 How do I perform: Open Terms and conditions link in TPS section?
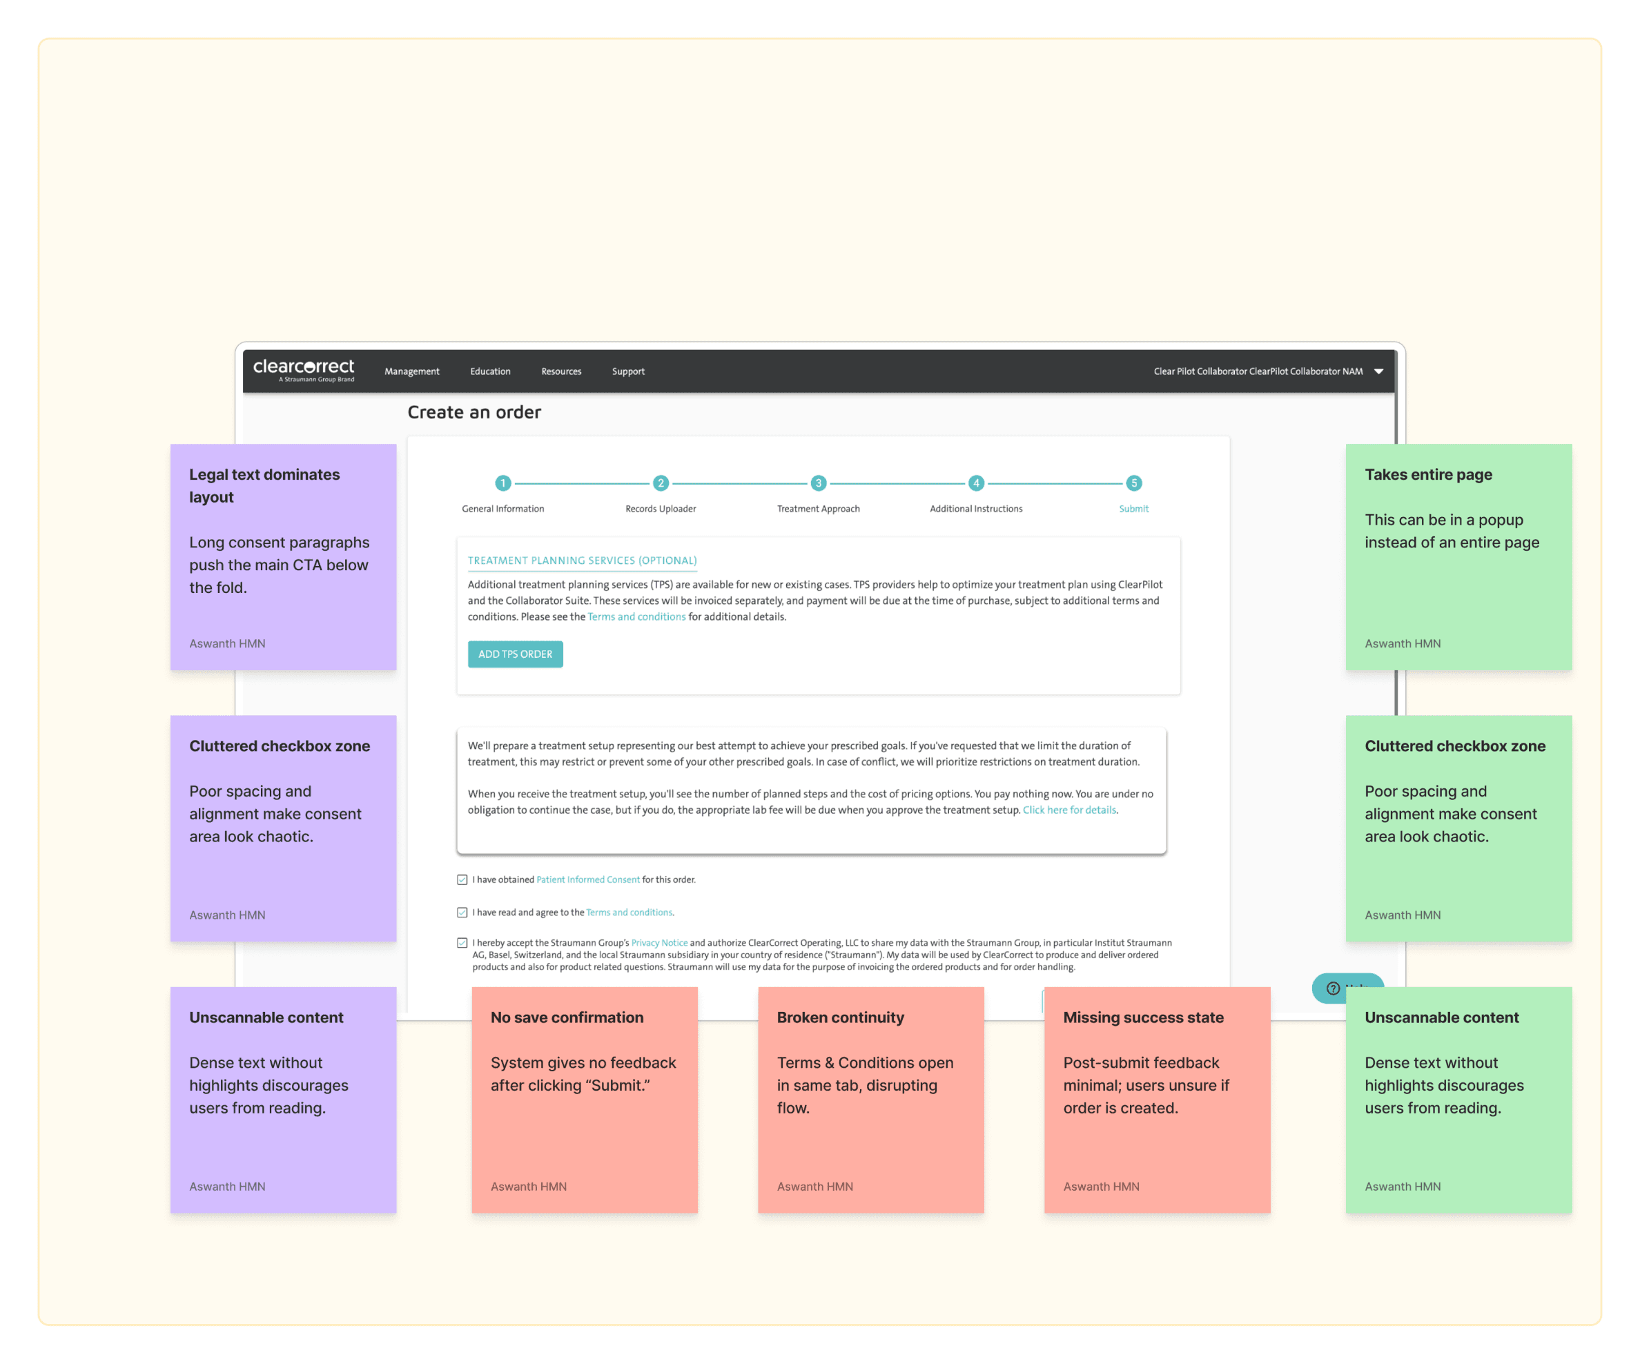(636, 616)
